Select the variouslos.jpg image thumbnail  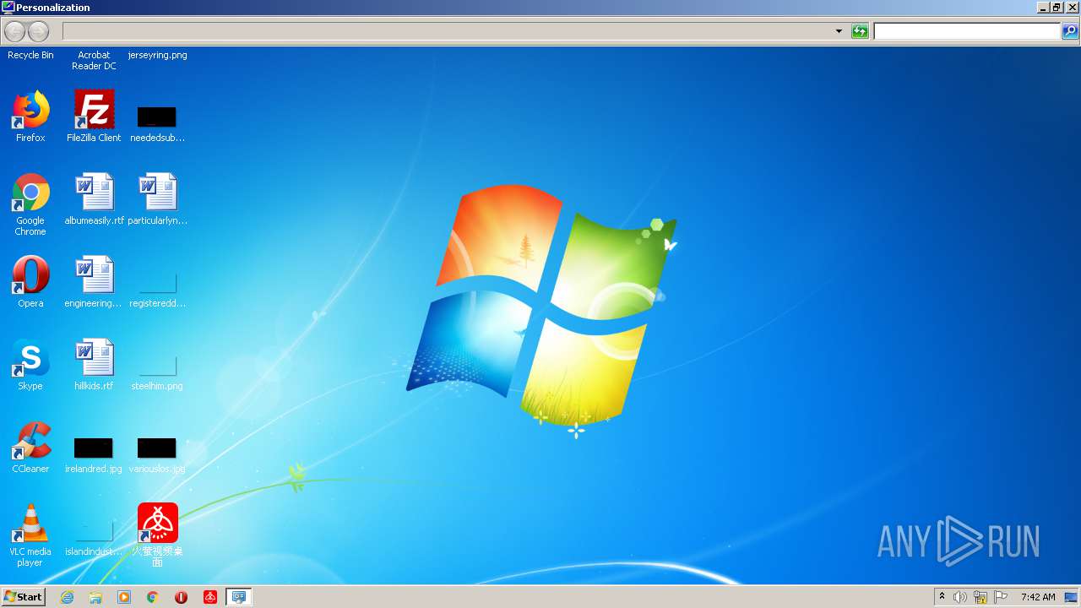[x=157, y=448]
